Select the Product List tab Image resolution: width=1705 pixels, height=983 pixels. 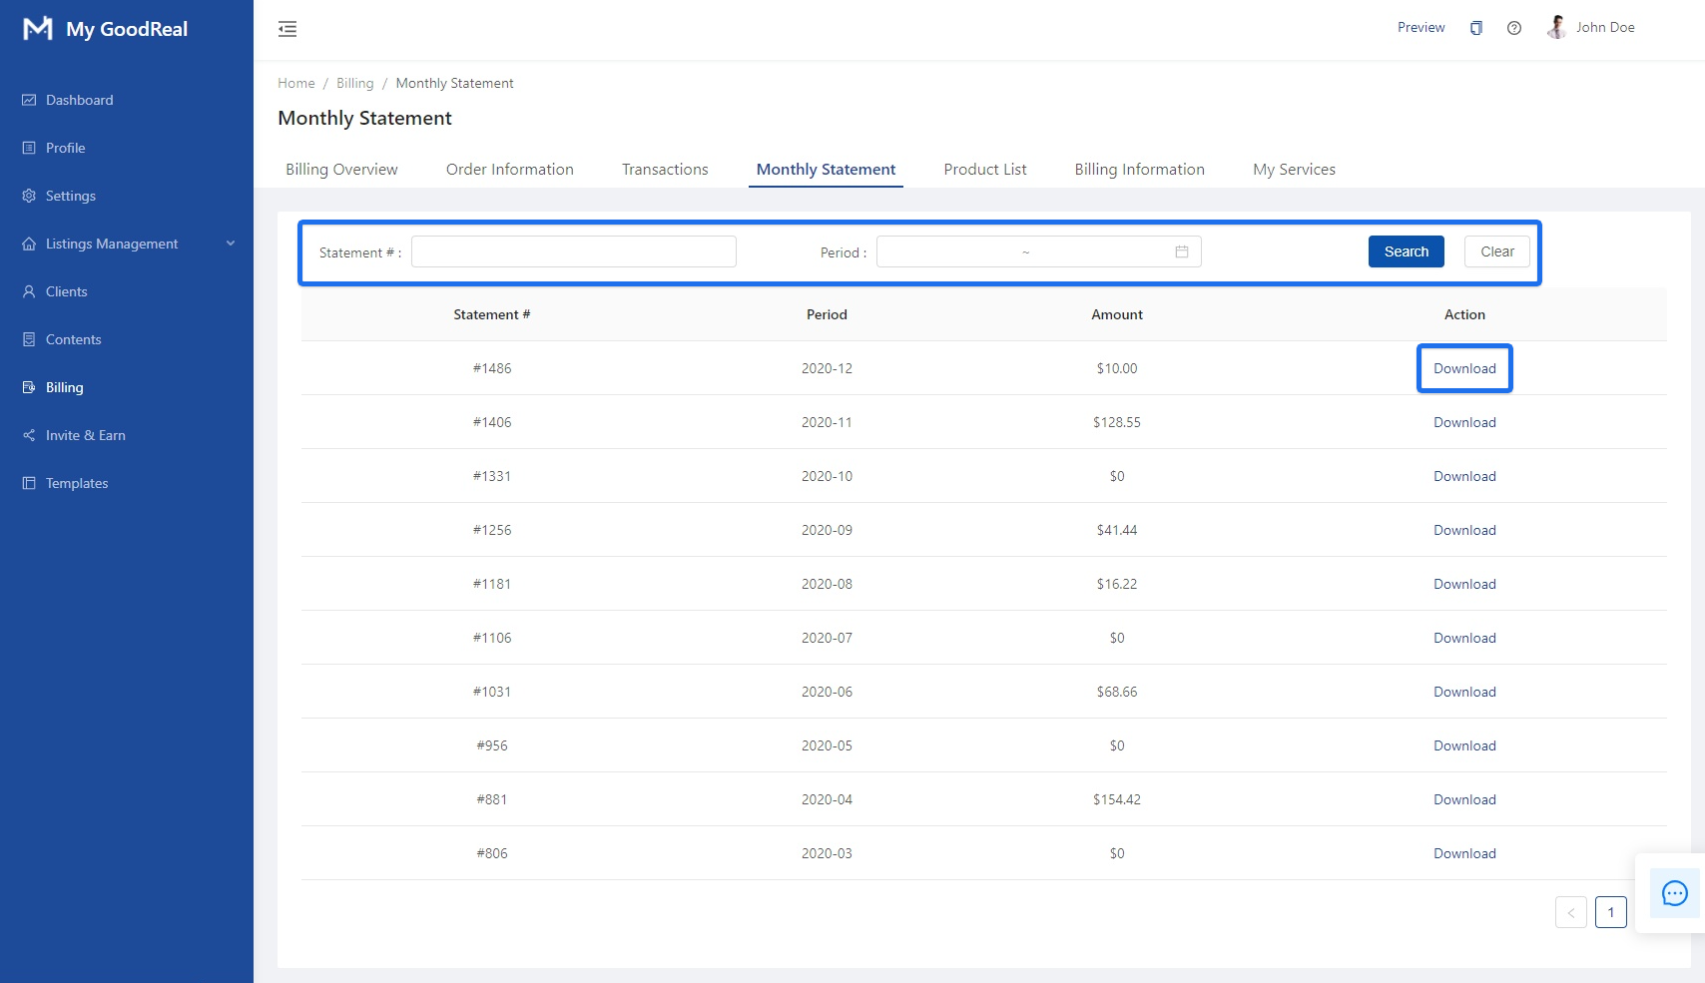pyautogui.click(x=984, y=170)
